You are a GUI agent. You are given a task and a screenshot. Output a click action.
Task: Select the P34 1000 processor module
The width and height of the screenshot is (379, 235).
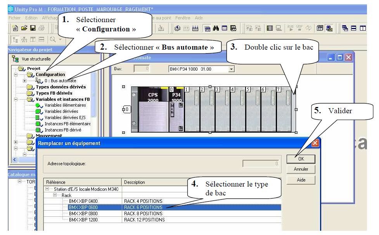[176, 109]
